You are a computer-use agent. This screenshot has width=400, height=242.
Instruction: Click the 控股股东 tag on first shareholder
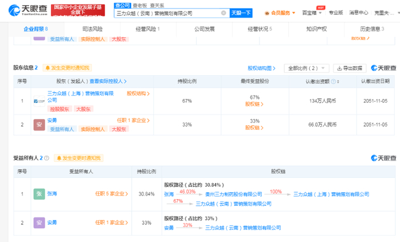tap(59, 109)
